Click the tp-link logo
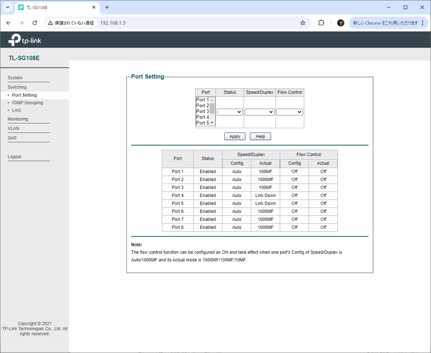431x353 pixels. (25, 40)
